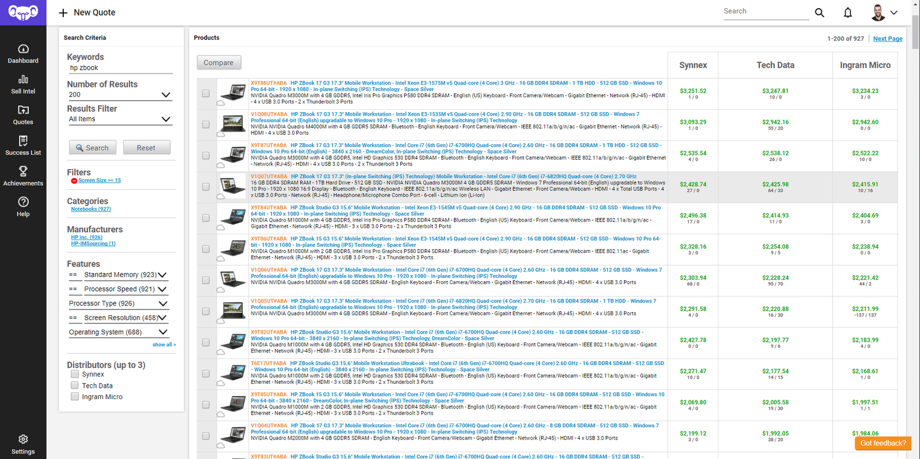Image resolution: width=920 pixels, height=459 pixels.
Task: Open X9T88UT#ABA product title link
Action: 457,86
